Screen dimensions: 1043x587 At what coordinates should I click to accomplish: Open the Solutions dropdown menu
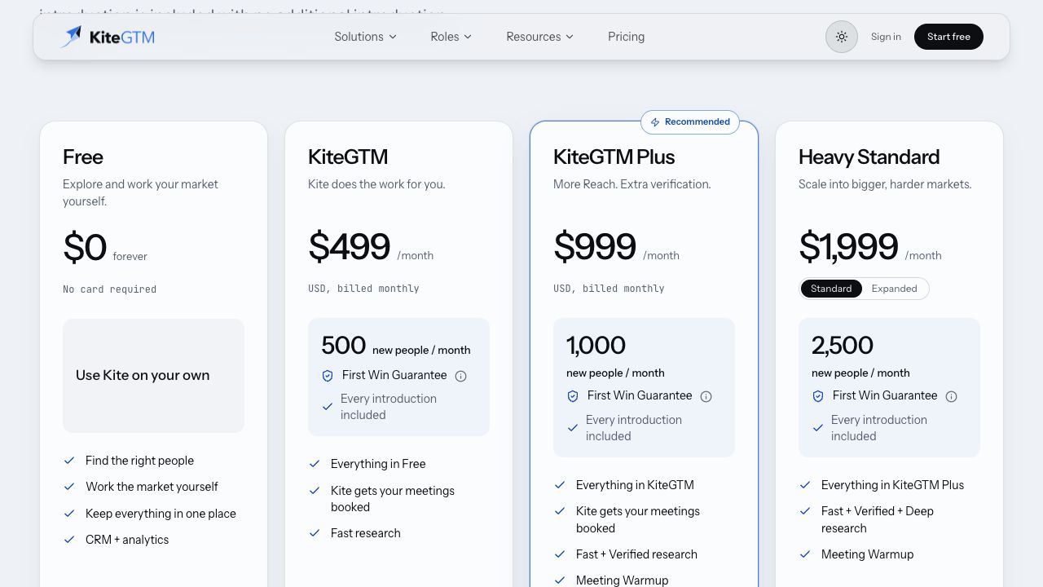tap(365, 37)
